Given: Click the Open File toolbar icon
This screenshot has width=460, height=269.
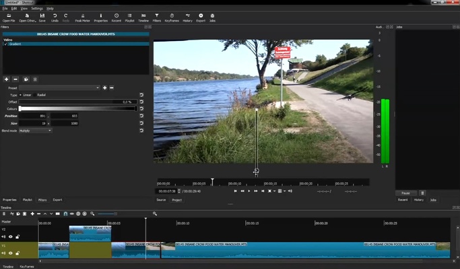Looking at the screenshot, I should point(9,17).
